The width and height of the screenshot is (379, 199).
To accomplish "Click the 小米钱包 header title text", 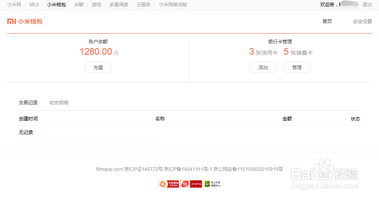I will click(x=30, y=22).
